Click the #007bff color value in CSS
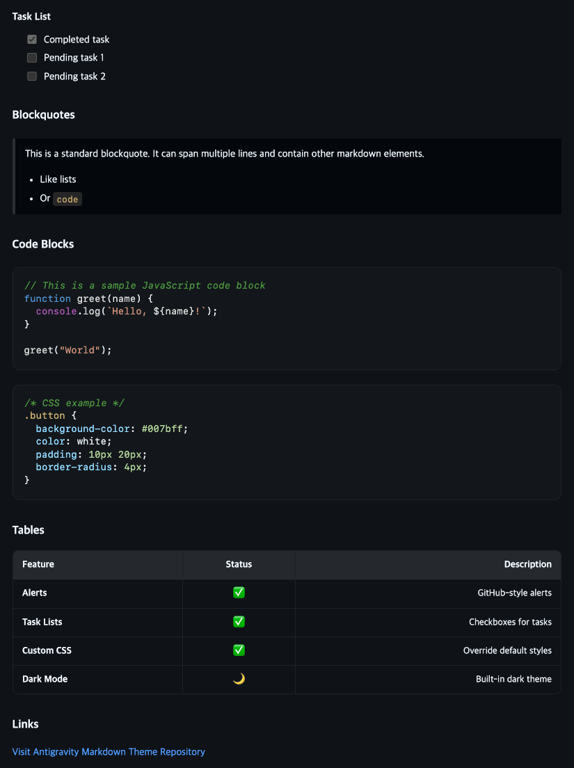574x768 pixels. [162, 429]
